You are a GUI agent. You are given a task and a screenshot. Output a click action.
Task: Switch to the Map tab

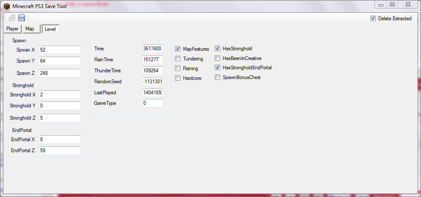[x=32, y=29]
